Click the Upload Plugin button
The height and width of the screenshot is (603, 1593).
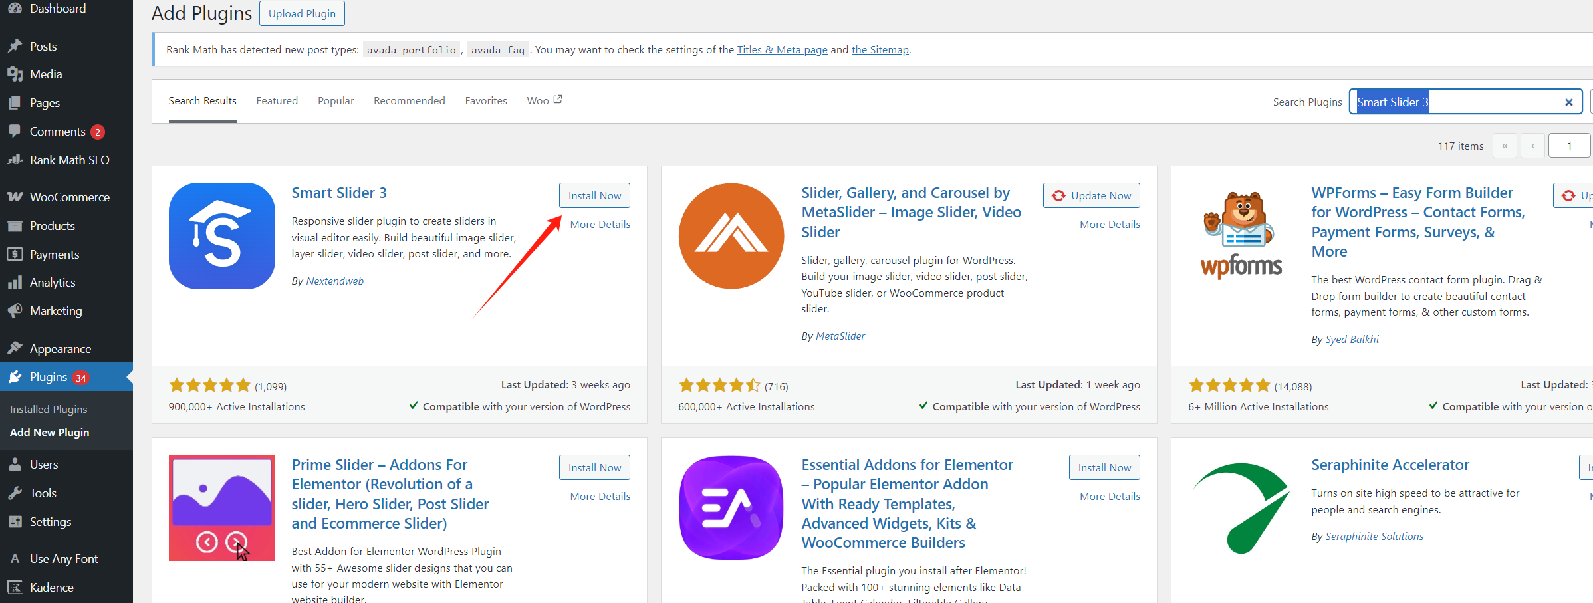(302, 13)
